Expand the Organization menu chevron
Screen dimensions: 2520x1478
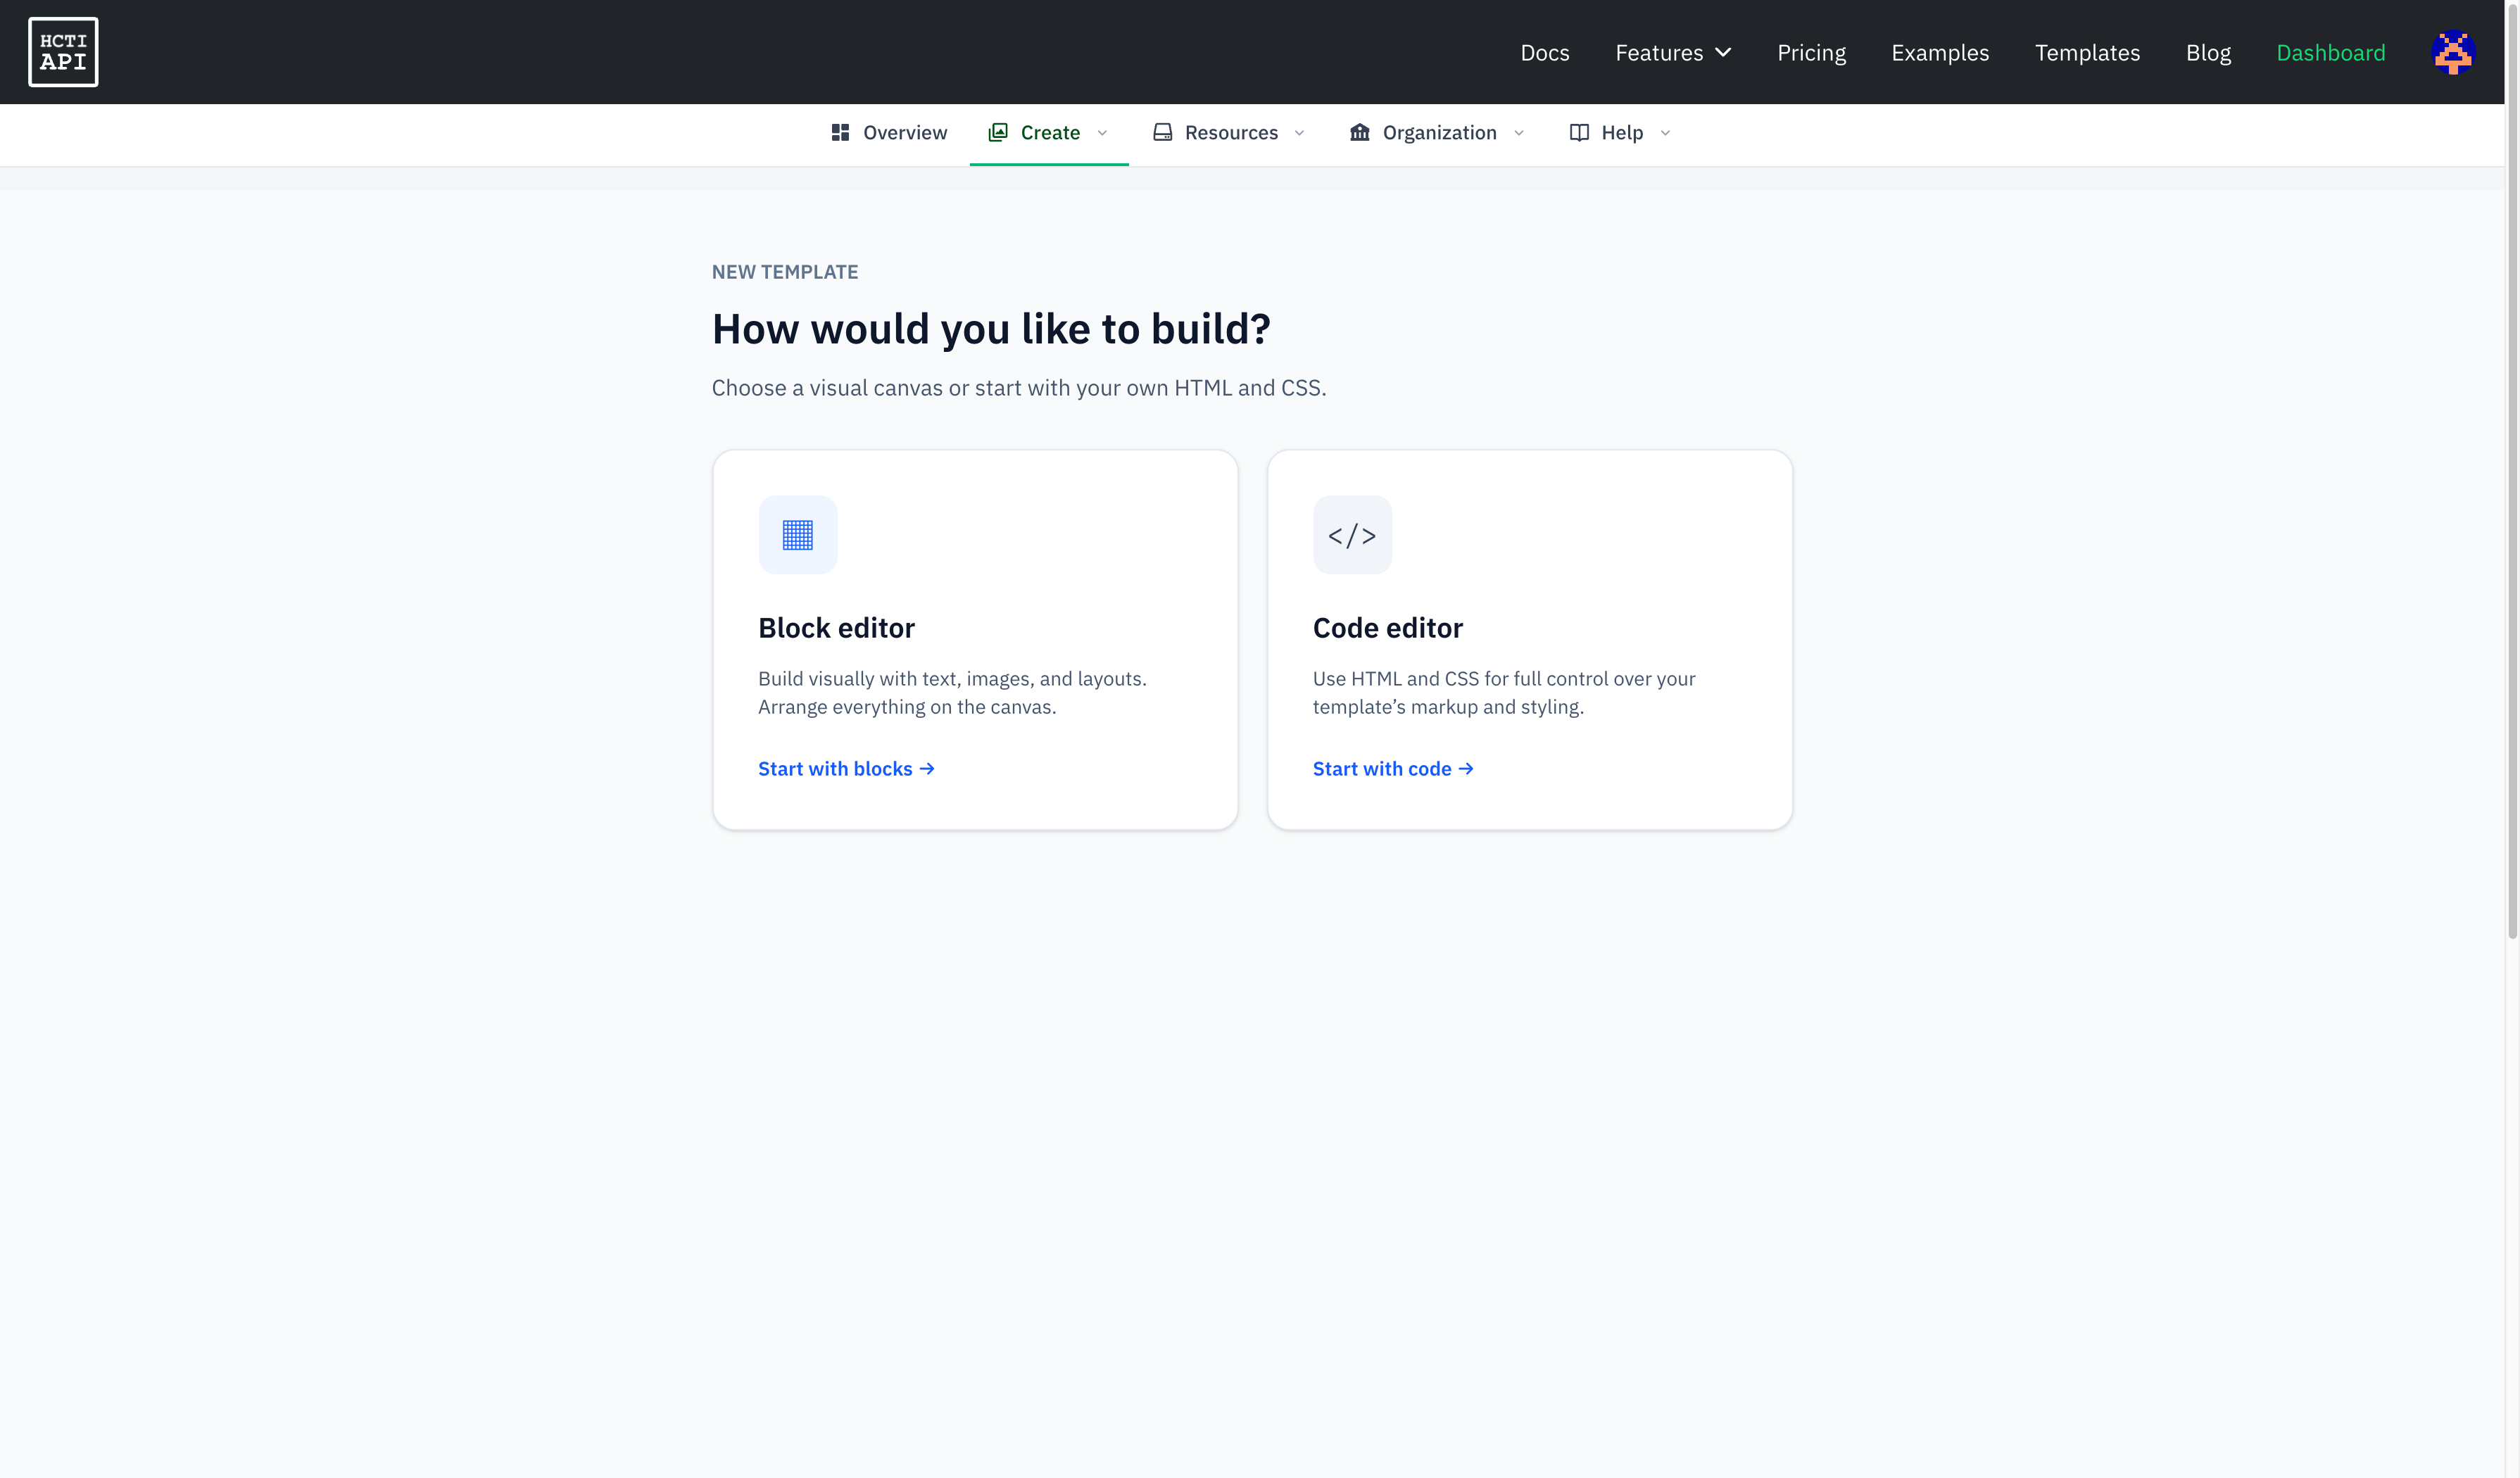pos(1518,133)
